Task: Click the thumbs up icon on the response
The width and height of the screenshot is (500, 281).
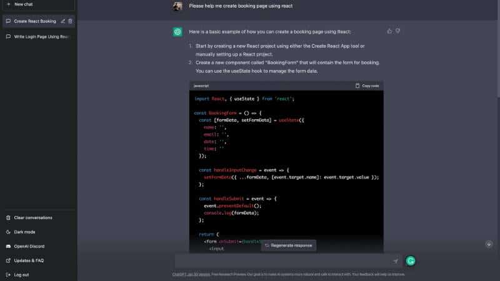Action: click(389, 31)
